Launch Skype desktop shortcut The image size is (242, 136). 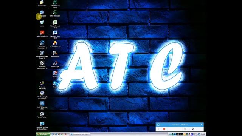[55, 84]
